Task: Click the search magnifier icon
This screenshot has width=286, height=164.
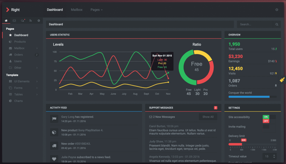Action: (277, 25)
